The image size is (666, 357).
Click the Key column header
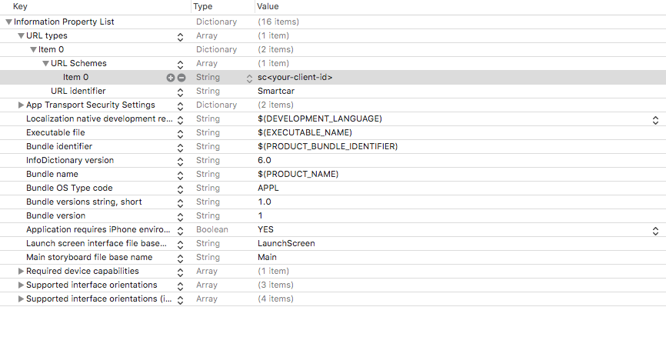[x=20, y=6]
